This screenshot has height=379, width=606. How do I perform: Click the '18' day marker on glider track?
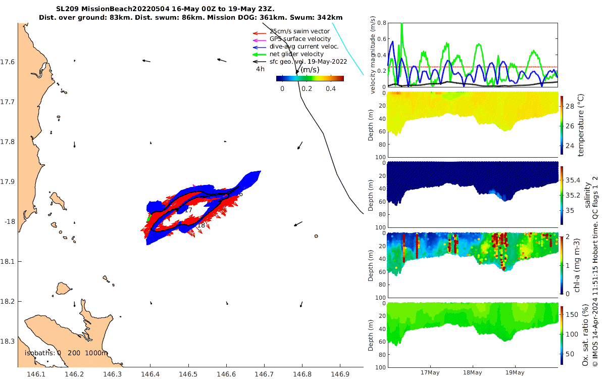(x=200, y=225)
